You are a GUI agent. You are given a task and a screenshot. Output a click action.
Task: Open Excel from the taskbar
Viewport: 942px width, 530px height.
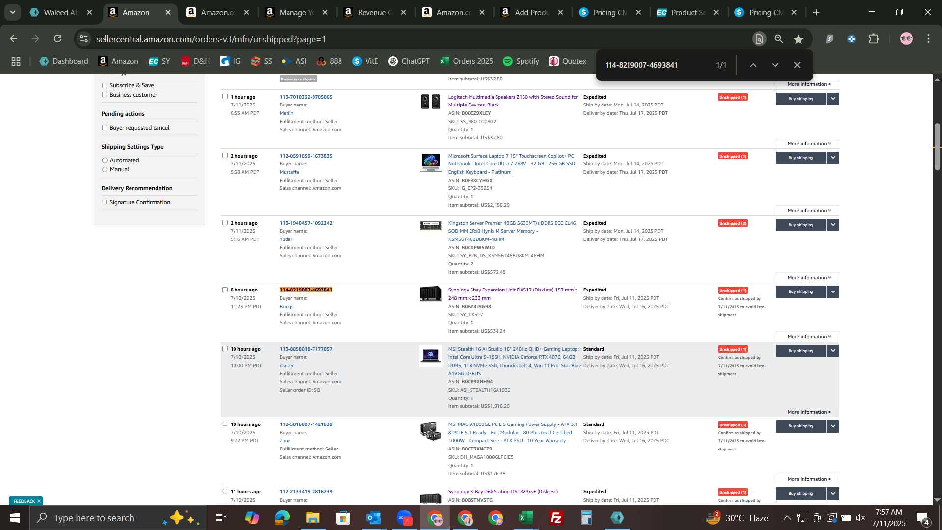coord(526,518)
